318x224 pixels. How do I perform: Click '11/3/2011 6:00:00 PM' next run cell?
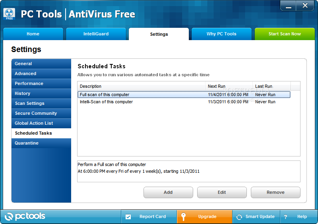point(228,102)
